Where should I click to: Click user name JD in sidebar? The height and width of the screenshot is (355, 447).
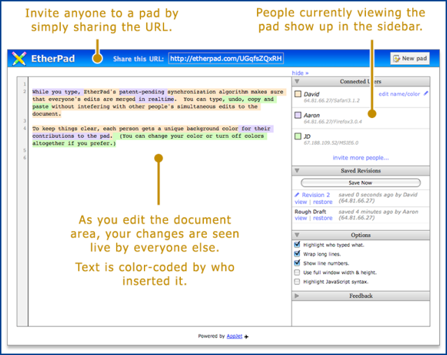pos(307,136)
